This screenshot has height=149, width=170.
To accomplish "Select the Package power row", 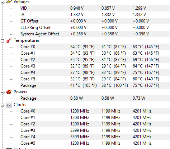I will pyautogui.click(x=95, y=98).
